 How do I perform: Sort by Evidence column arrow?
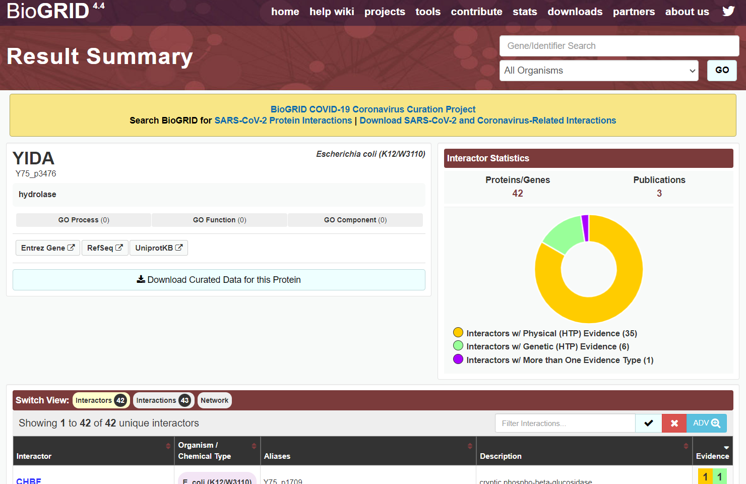[726, 447]
